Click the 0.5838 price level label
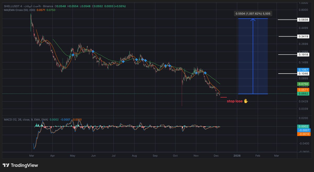 [304, 20]
